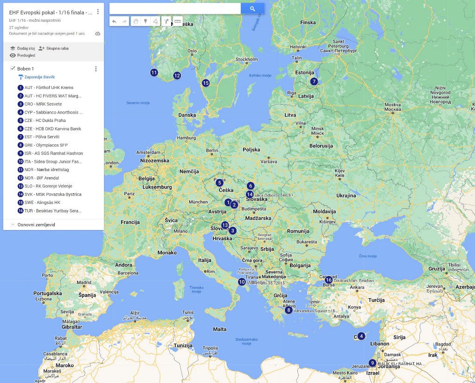Choose the add marker tool

tap(145, 21)
